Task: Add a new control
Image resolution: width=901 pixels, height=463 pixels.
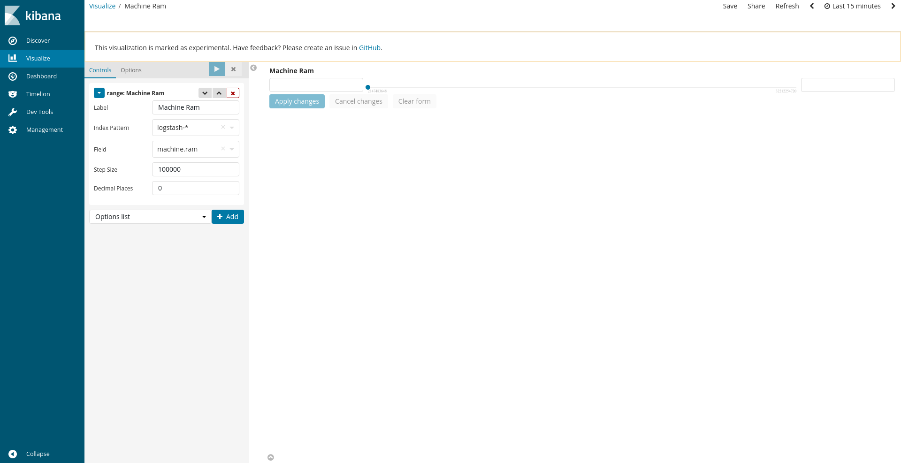Action: point(228,217)
